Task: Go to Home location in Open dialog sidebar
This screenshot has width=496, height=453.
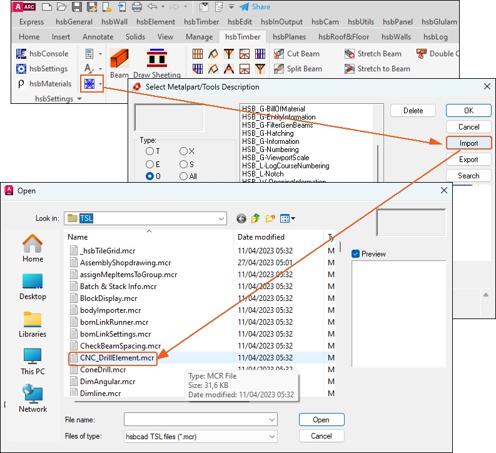Action: (33, 248)
